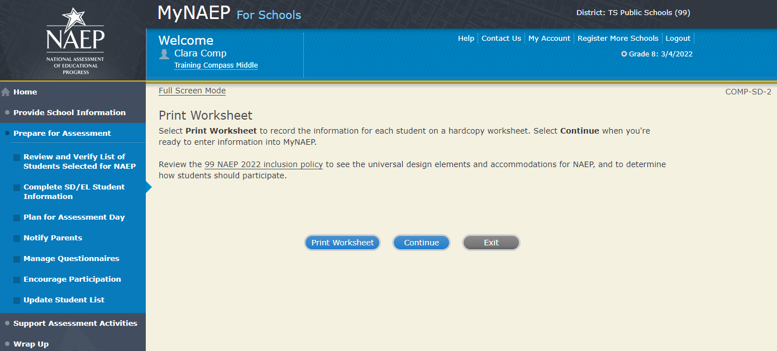The width and height of the screenshot is (777, 351).
Task: Open the 99 NAEP 2022 inclusion policy link
Action: 263,165
